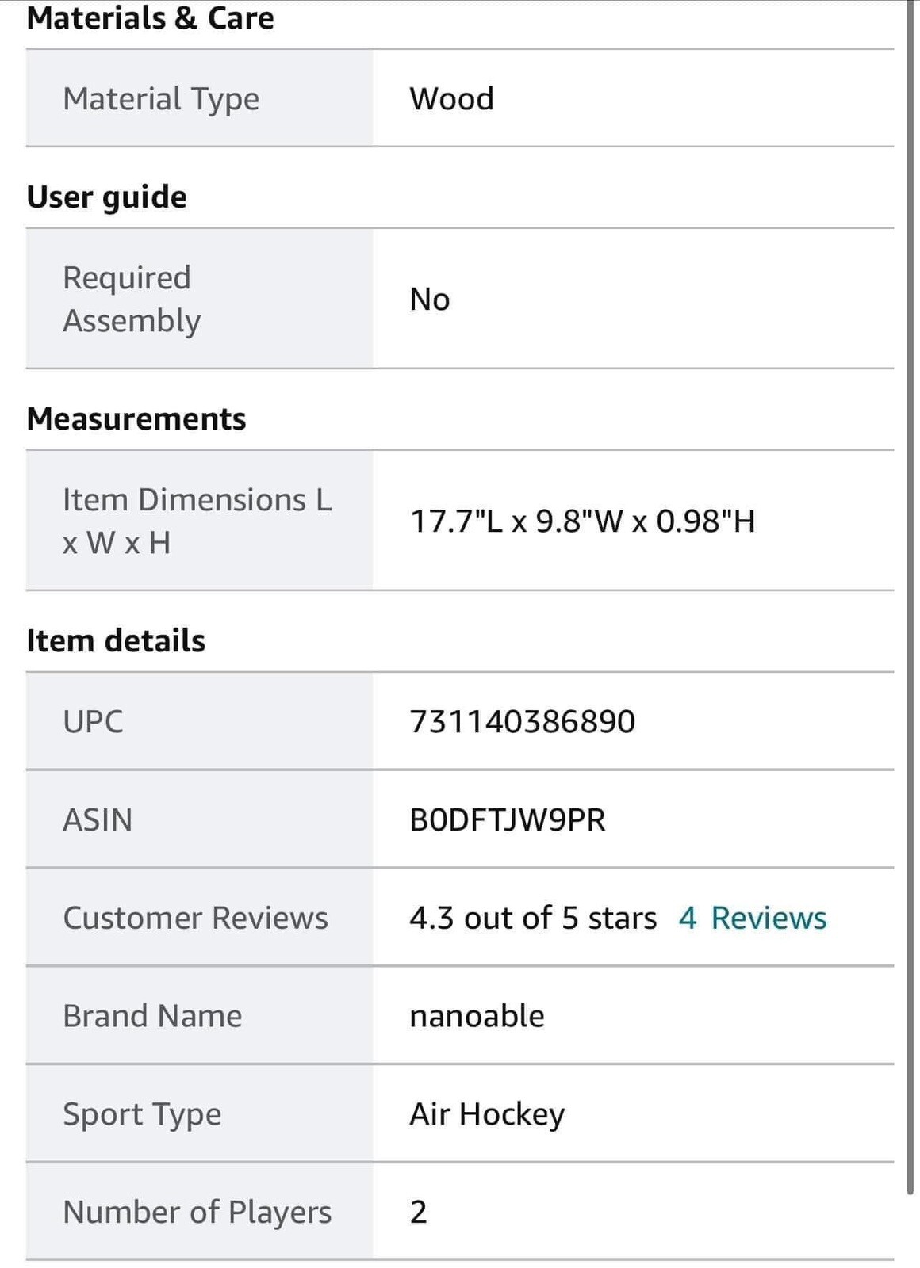Click the Item details section heading
920x1268 pixels.
pyautogui.click(x=116, y=640)
